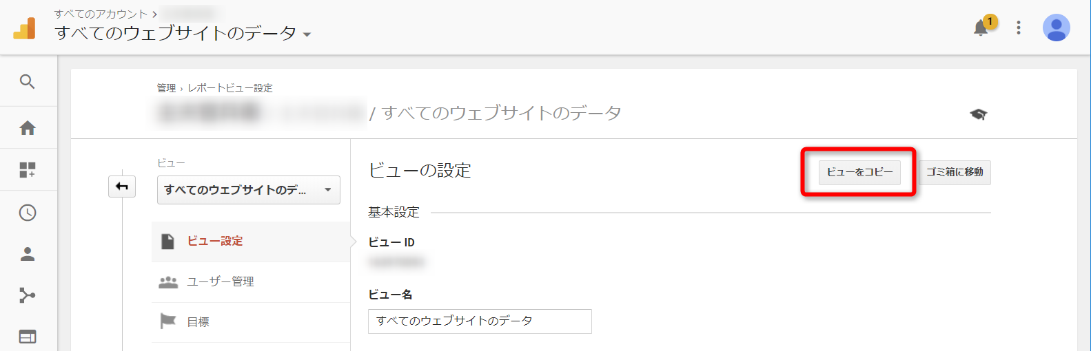Click the ビュー名 text field
The width and height of the screenshot is (1091, 351).
(x=480, y=321)
